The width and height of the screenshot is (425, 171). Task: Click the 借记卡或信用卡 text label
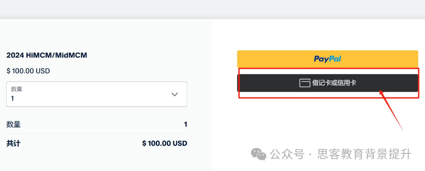pos(334,83)
